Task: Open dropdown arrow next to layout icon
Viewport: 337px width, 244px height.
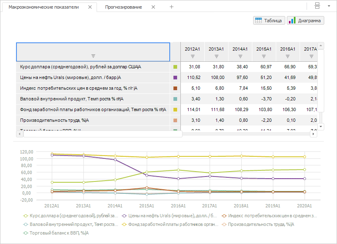Action: (329, 6)
